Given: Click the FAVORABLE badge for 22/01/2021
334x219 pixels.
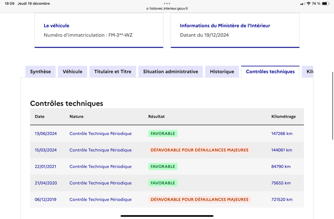Looking at the screenshot, I should pos(163,166).
